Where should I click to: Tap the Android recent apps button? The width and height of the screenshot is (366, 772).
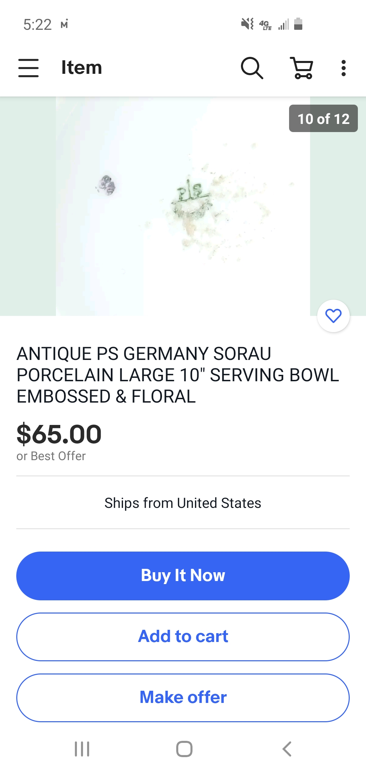tap(82, 749)
